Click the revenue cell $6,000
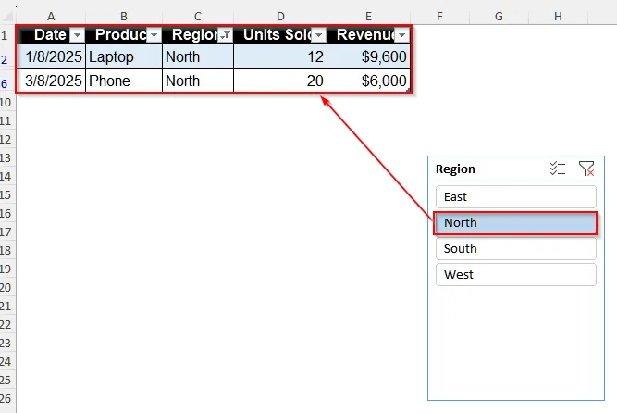617x413 pixels. [x=369, y=81]
